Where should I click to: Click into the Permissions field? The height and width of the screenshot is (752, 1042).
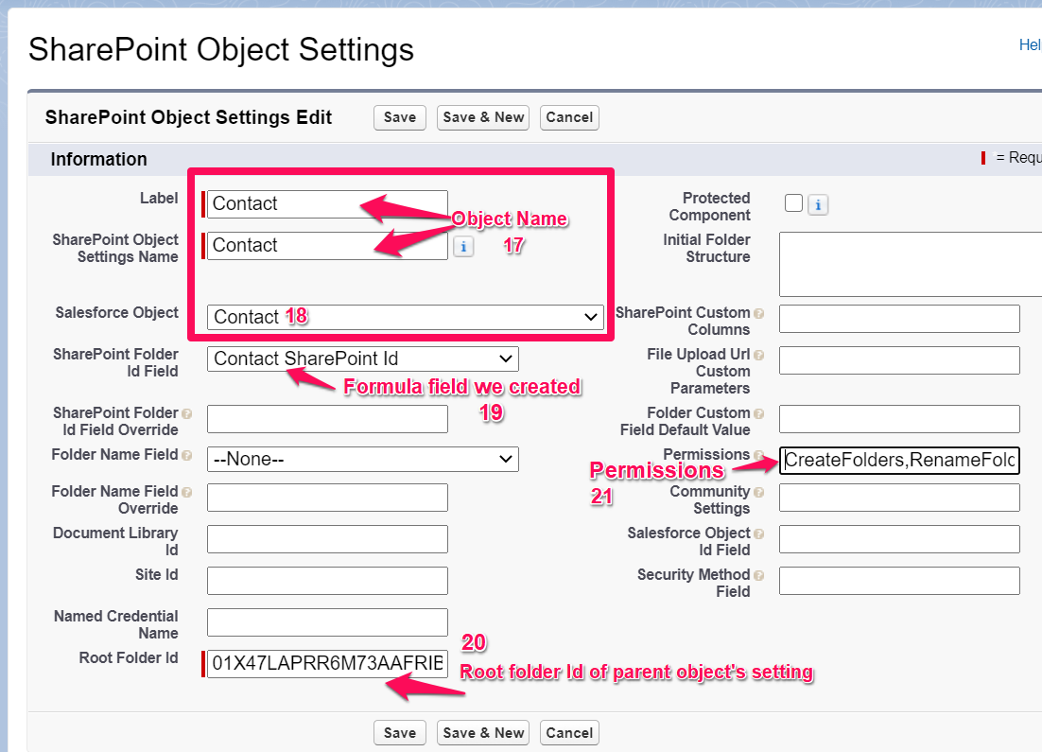point(899,461)
